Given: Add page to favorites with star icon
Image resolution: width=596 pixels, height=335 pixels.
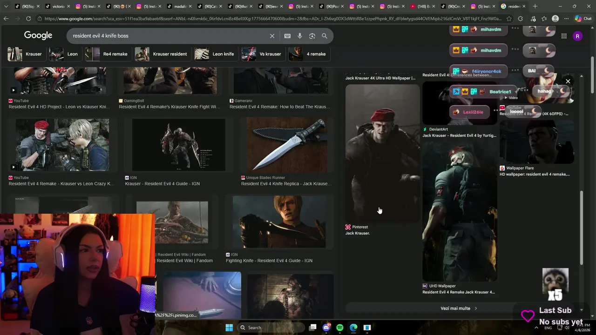Looking at the screenshot, I should click(508, 19).
